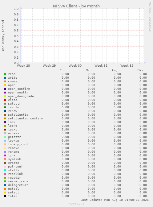Click the Week 32 axis label
Screen dimensions: 153x207
point(127,66)
